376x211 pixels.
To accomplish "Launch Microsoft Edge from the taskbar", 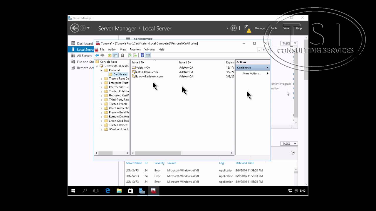I will pos(108,191).
